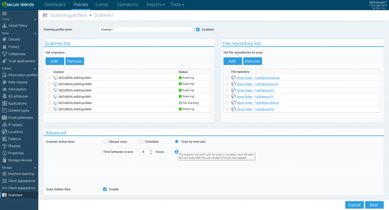The width and height of the screenshot is (389, 210).
Task: Open the Reports dropdown menu
Action: point(155,5)
